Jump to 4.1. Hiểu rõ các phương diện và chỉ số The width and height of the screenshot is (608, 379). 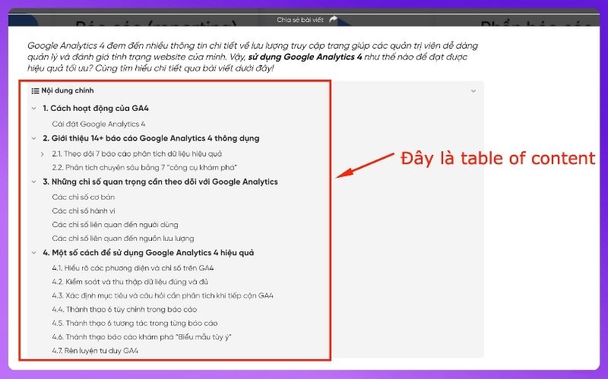132,268
